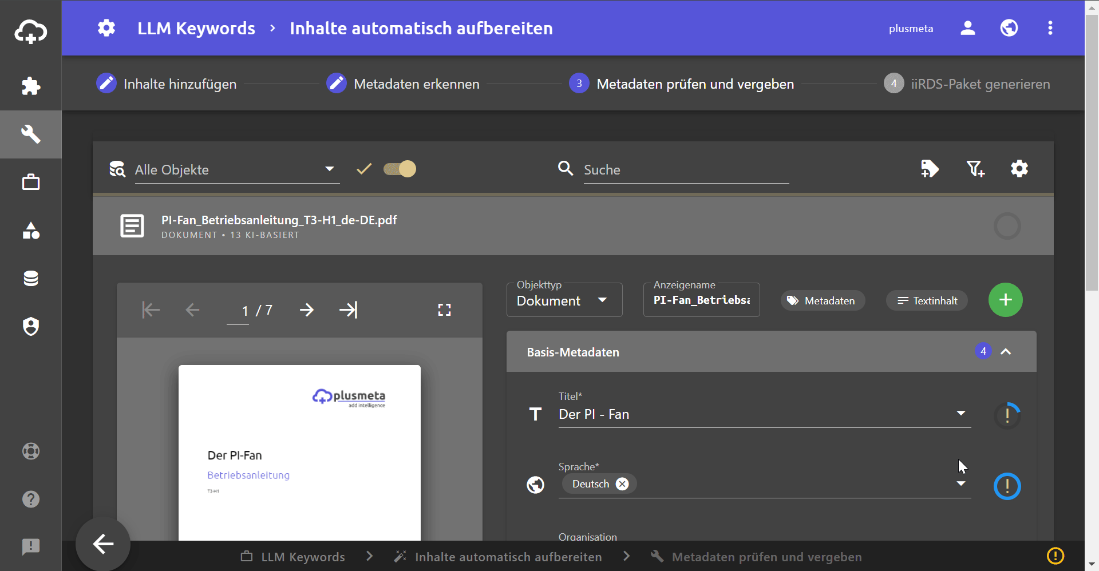This screenshot has height=571, width=1099.
Task: Open the user account profile icon
Action: (968, 28)
